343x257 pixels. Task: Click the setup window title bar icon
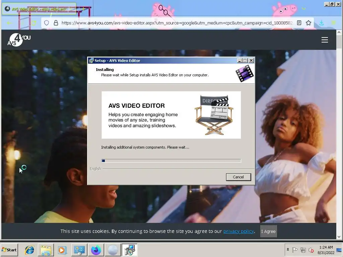click(91, 61)
